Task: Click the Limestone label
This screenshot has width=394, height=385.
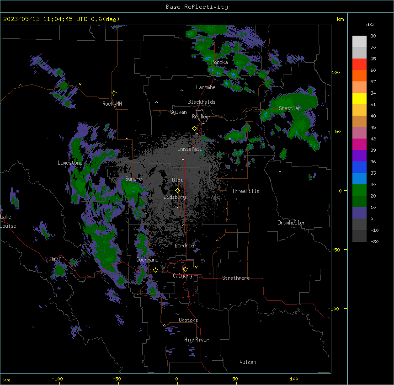Action: coord(70,163)
